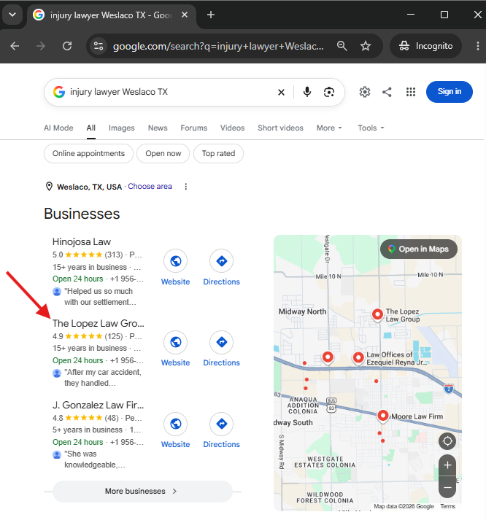Get directions to Hinojosa Law

click(x=222, y=261)
